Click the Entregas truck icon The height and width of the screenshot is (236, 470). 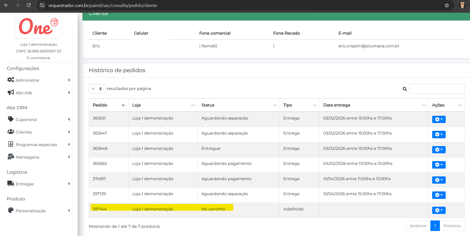(x=11, y=183)
